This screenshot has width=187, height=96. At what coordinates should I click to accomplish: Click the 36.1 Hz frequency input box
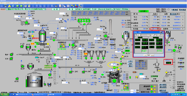(x=29, y=18)
